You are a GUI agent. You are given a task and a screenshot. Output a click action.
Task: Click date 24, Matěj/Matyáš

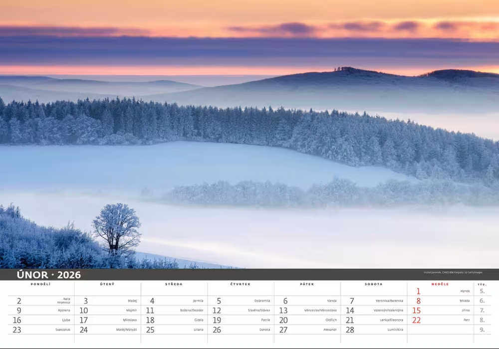pyautogui.click(x=84, y=330)
